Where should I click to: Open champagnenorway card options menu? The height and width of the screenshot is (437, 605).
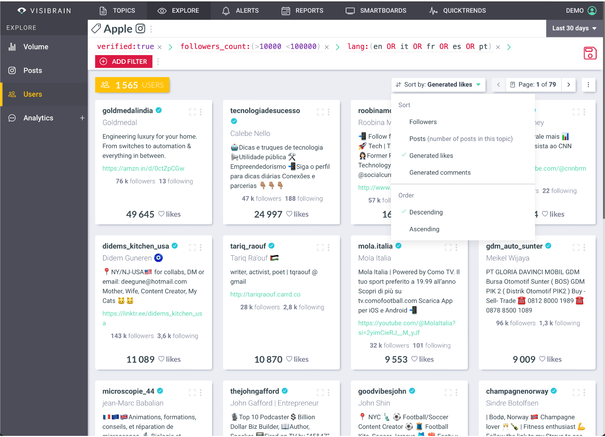pyautogui.click(x=584, y=392)
